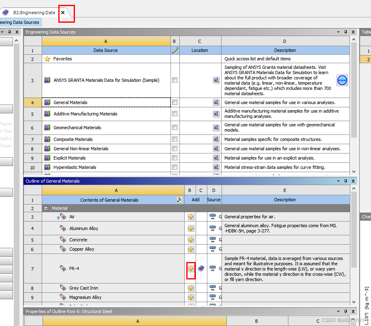Viewport: 371px width, 326px height.
Task: Browse location for Hyperelastic Materials
Action: [216, 167]
